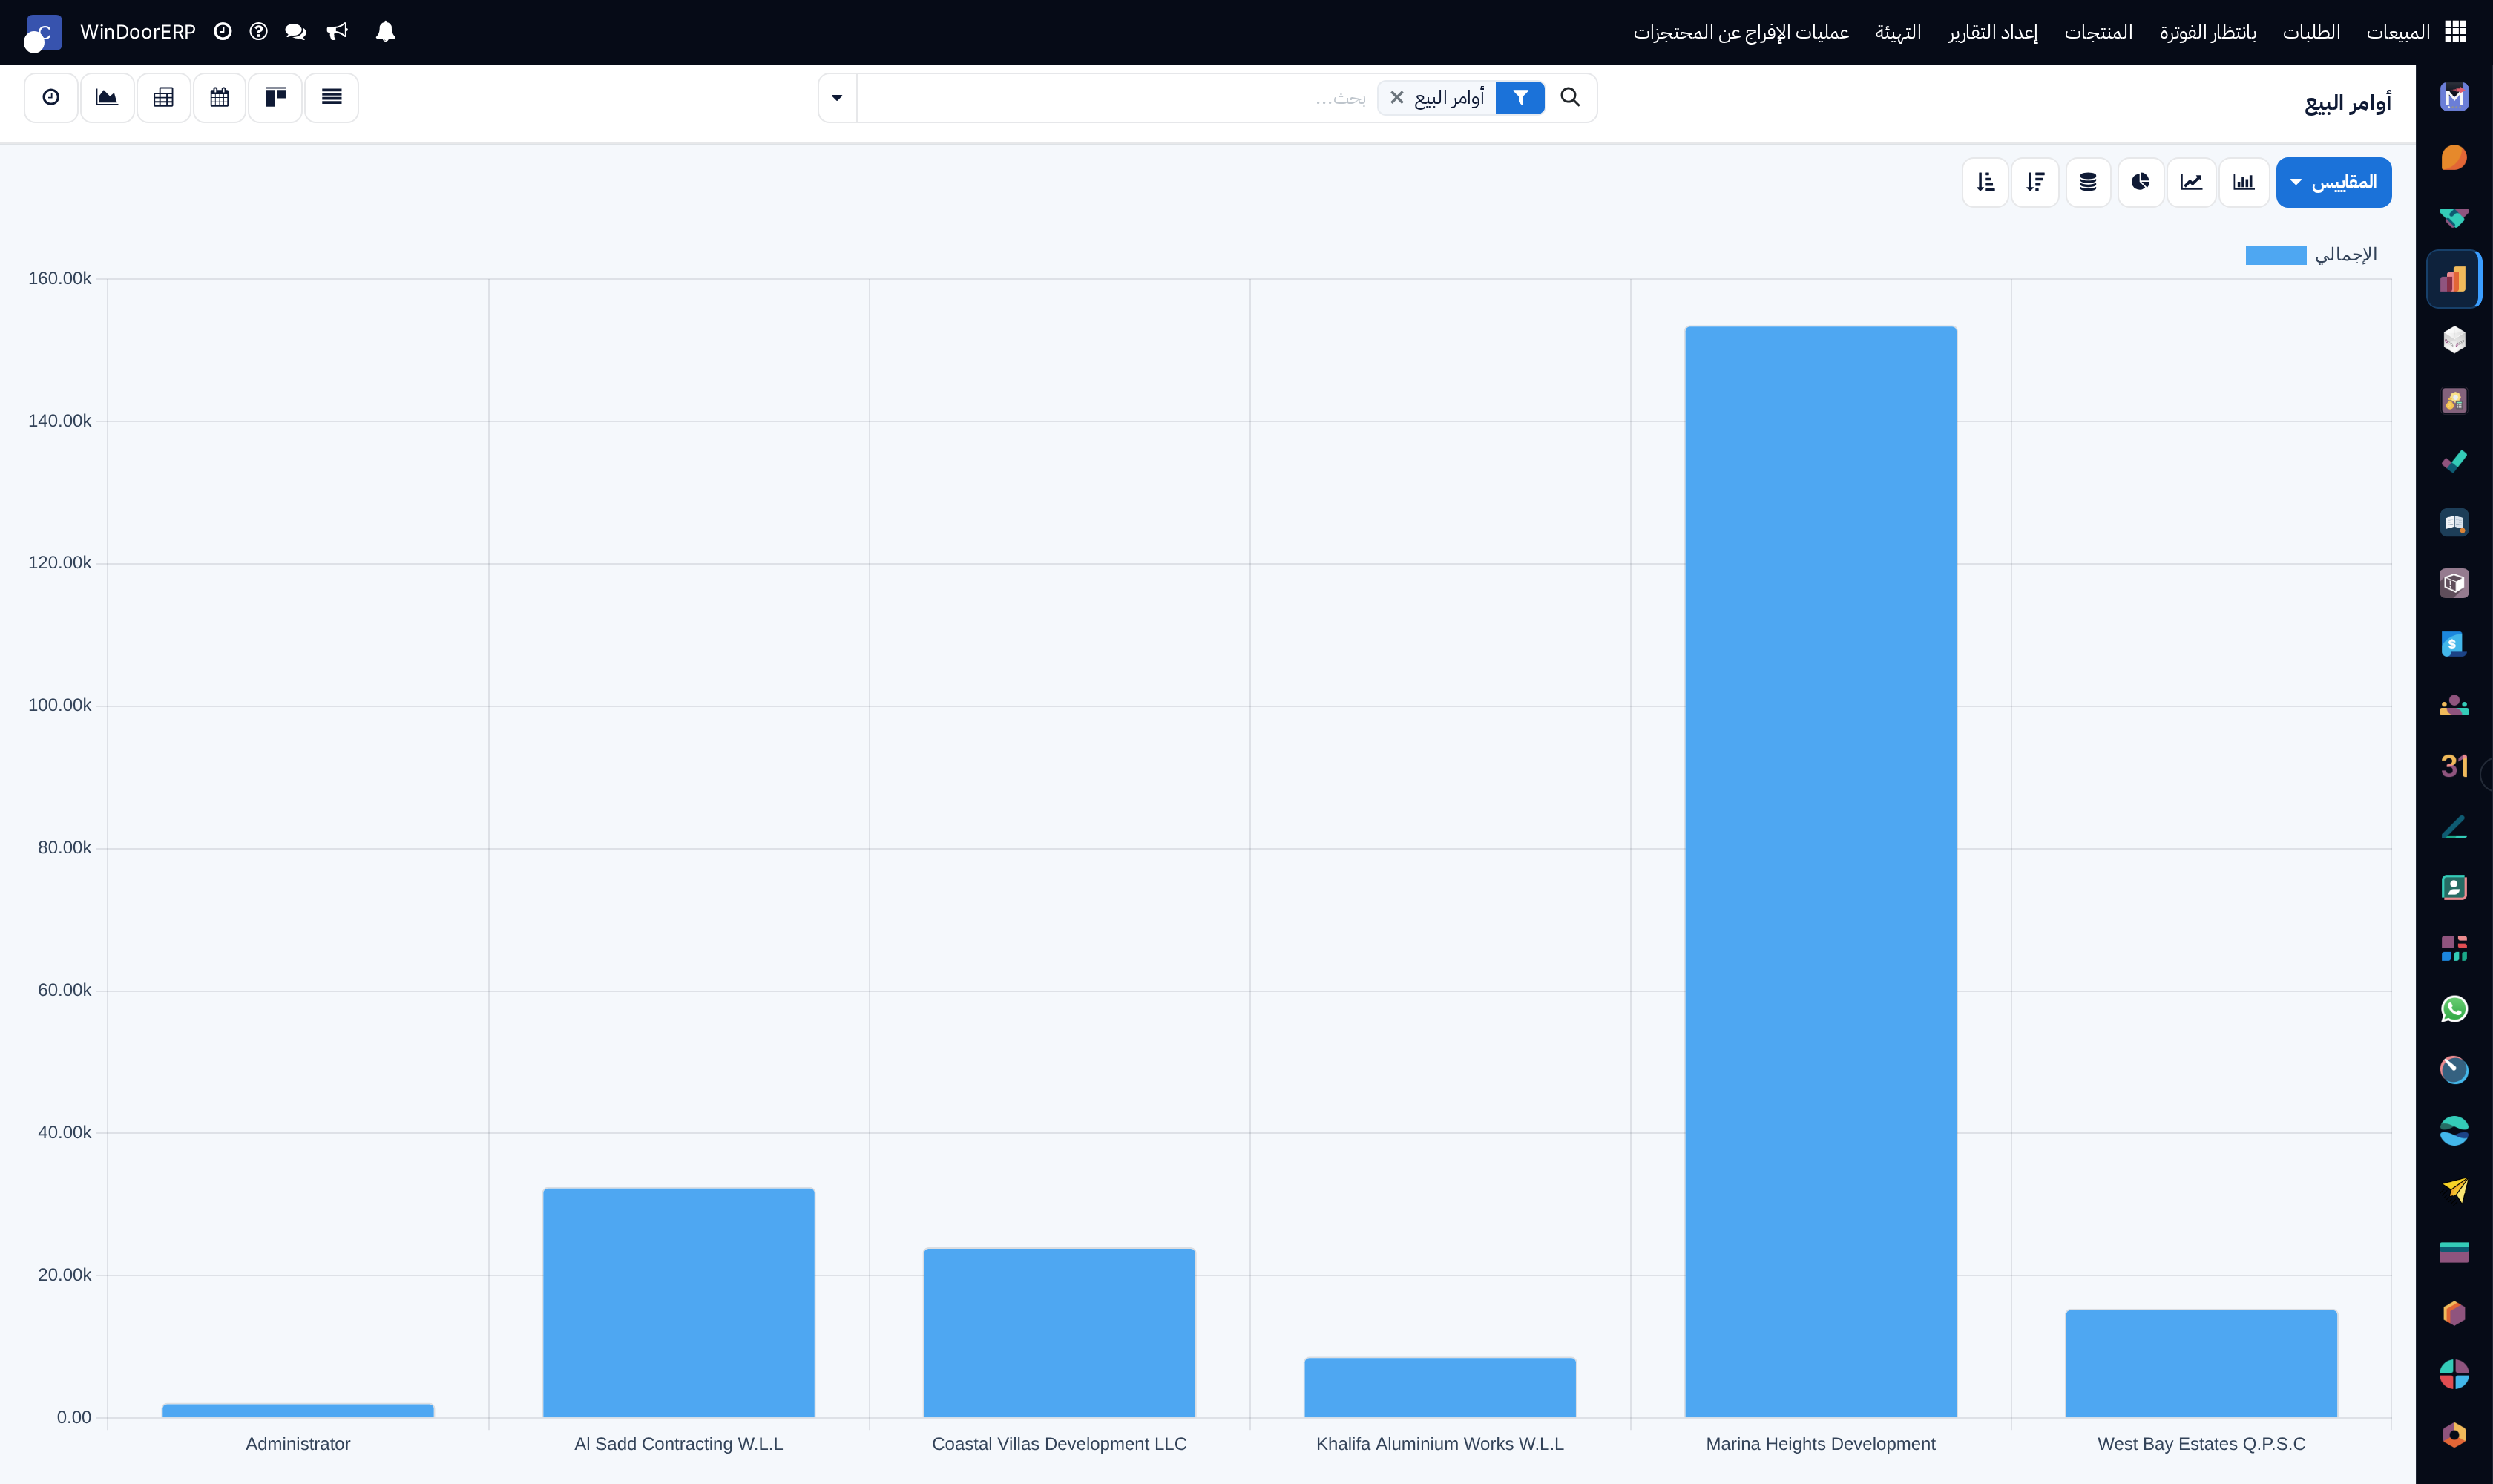Screen dimensions: 2493x1484
Task: Click the WinDoorERP company name
Action: click(x=138, y=32)
